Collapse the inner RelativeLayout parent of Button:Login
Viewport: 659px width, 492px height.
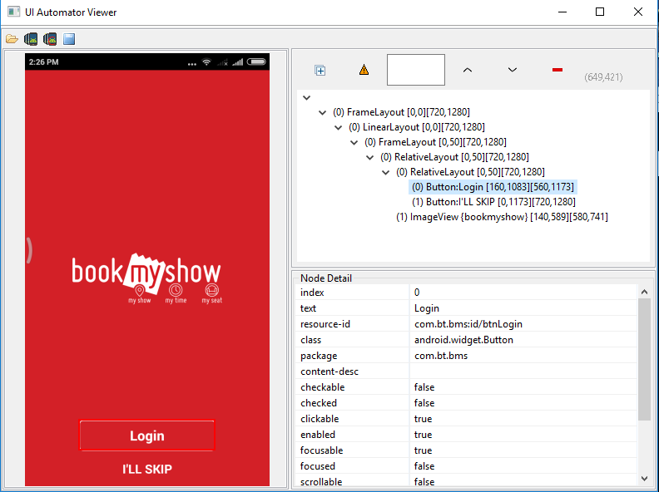pyautogui.click(x=386, y=172)
